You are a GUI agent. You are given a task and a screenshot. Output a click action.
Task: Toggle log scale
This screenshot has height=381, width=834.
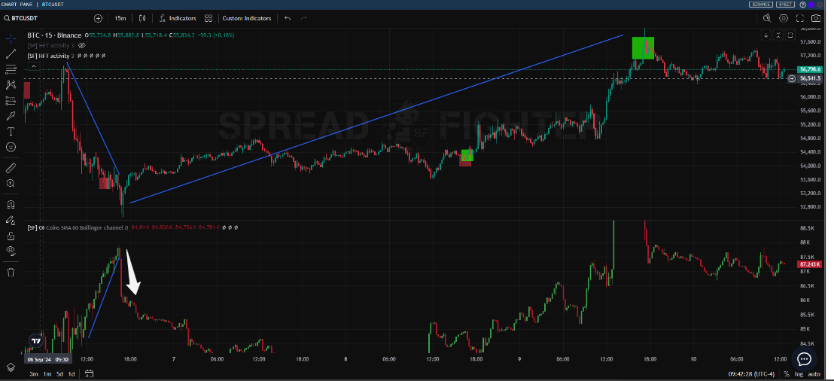pos(799,374)
